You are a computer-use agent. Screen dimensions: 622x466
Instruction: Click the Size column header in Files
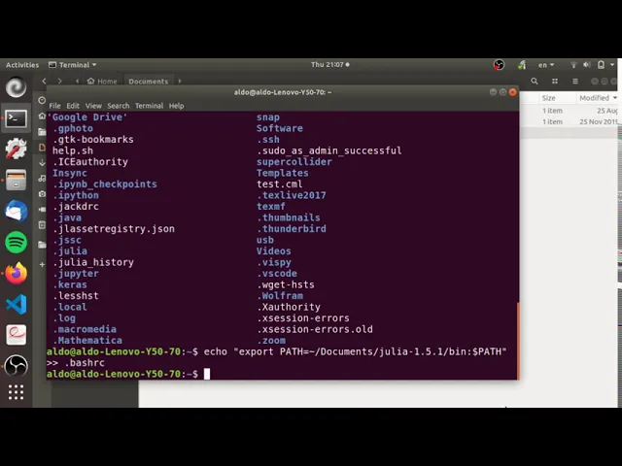pyautogui.click(x=548, y=98)
